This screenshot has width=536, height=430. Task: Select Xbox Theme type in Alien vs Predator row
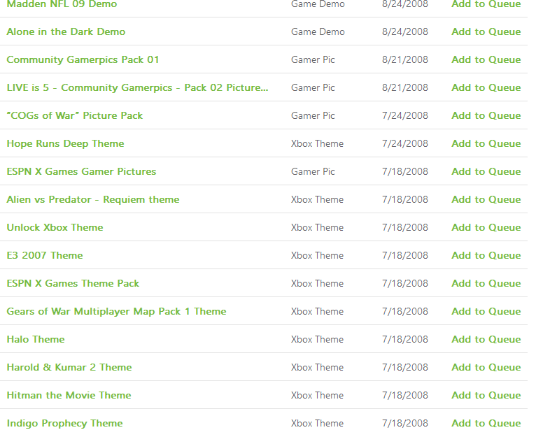click(x=317, y=200)
